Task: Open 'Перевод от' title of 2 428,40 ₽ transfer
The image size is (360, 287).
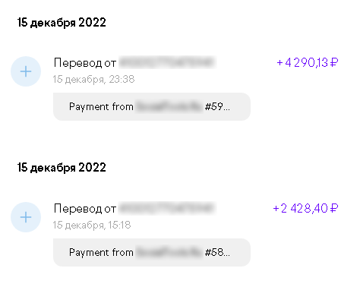Action: [x=85, y=208]
